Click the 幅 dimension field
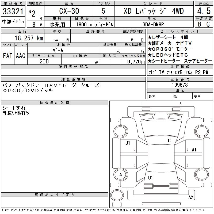Viewport: 214px width, 214px height. pyautogui.click(x=182, y=96)
